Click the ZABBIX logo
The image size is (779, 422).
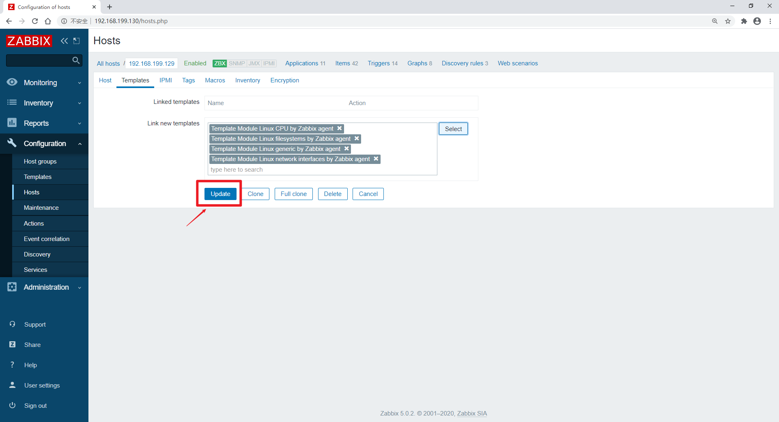point(29,41)
